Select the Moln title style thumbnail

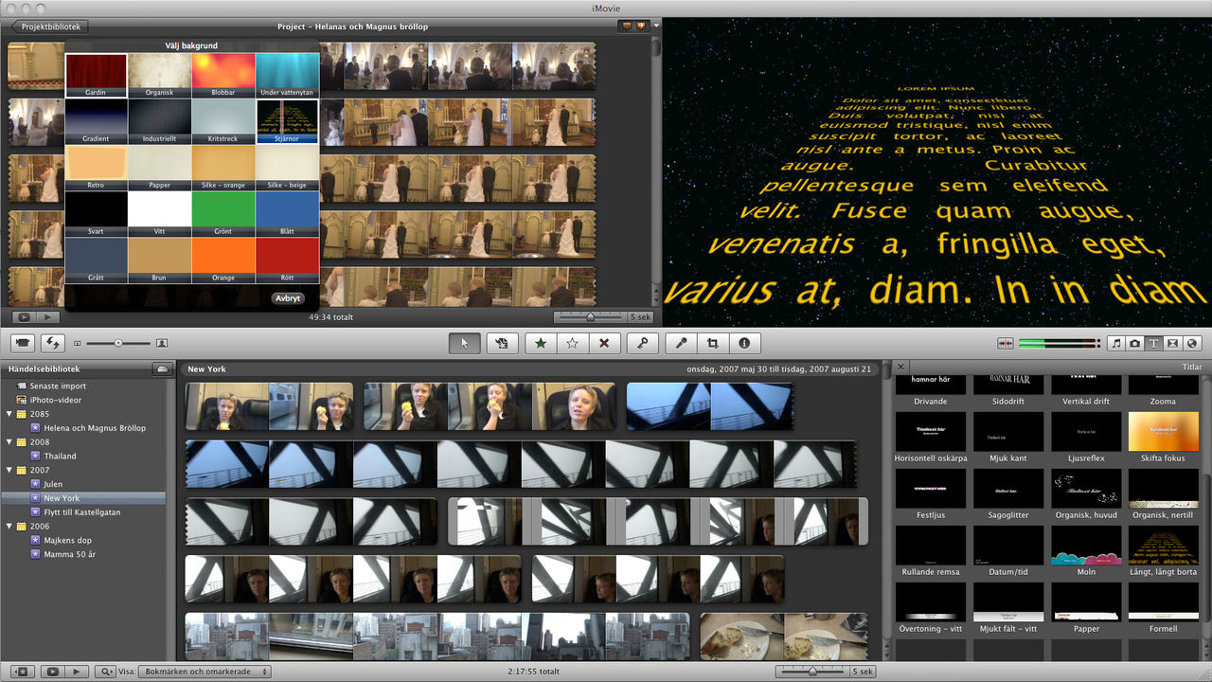[x=1086, y=549]
